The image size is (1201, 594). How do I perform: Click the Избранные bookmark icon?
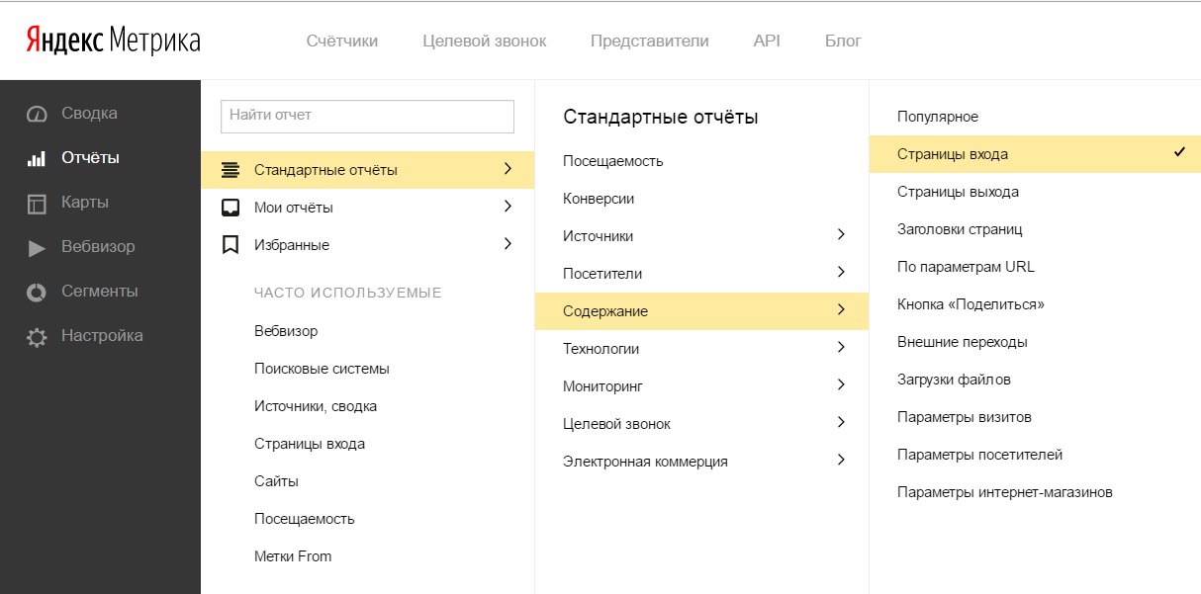point(231,244)
